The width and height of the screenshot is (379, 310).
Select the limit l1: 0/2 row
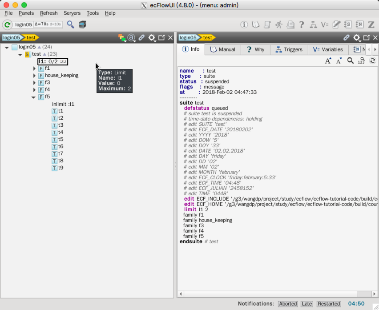(52, 61)
